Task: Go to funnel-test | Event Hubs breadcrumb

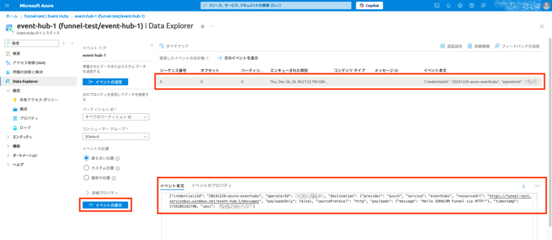Action: 47,16
